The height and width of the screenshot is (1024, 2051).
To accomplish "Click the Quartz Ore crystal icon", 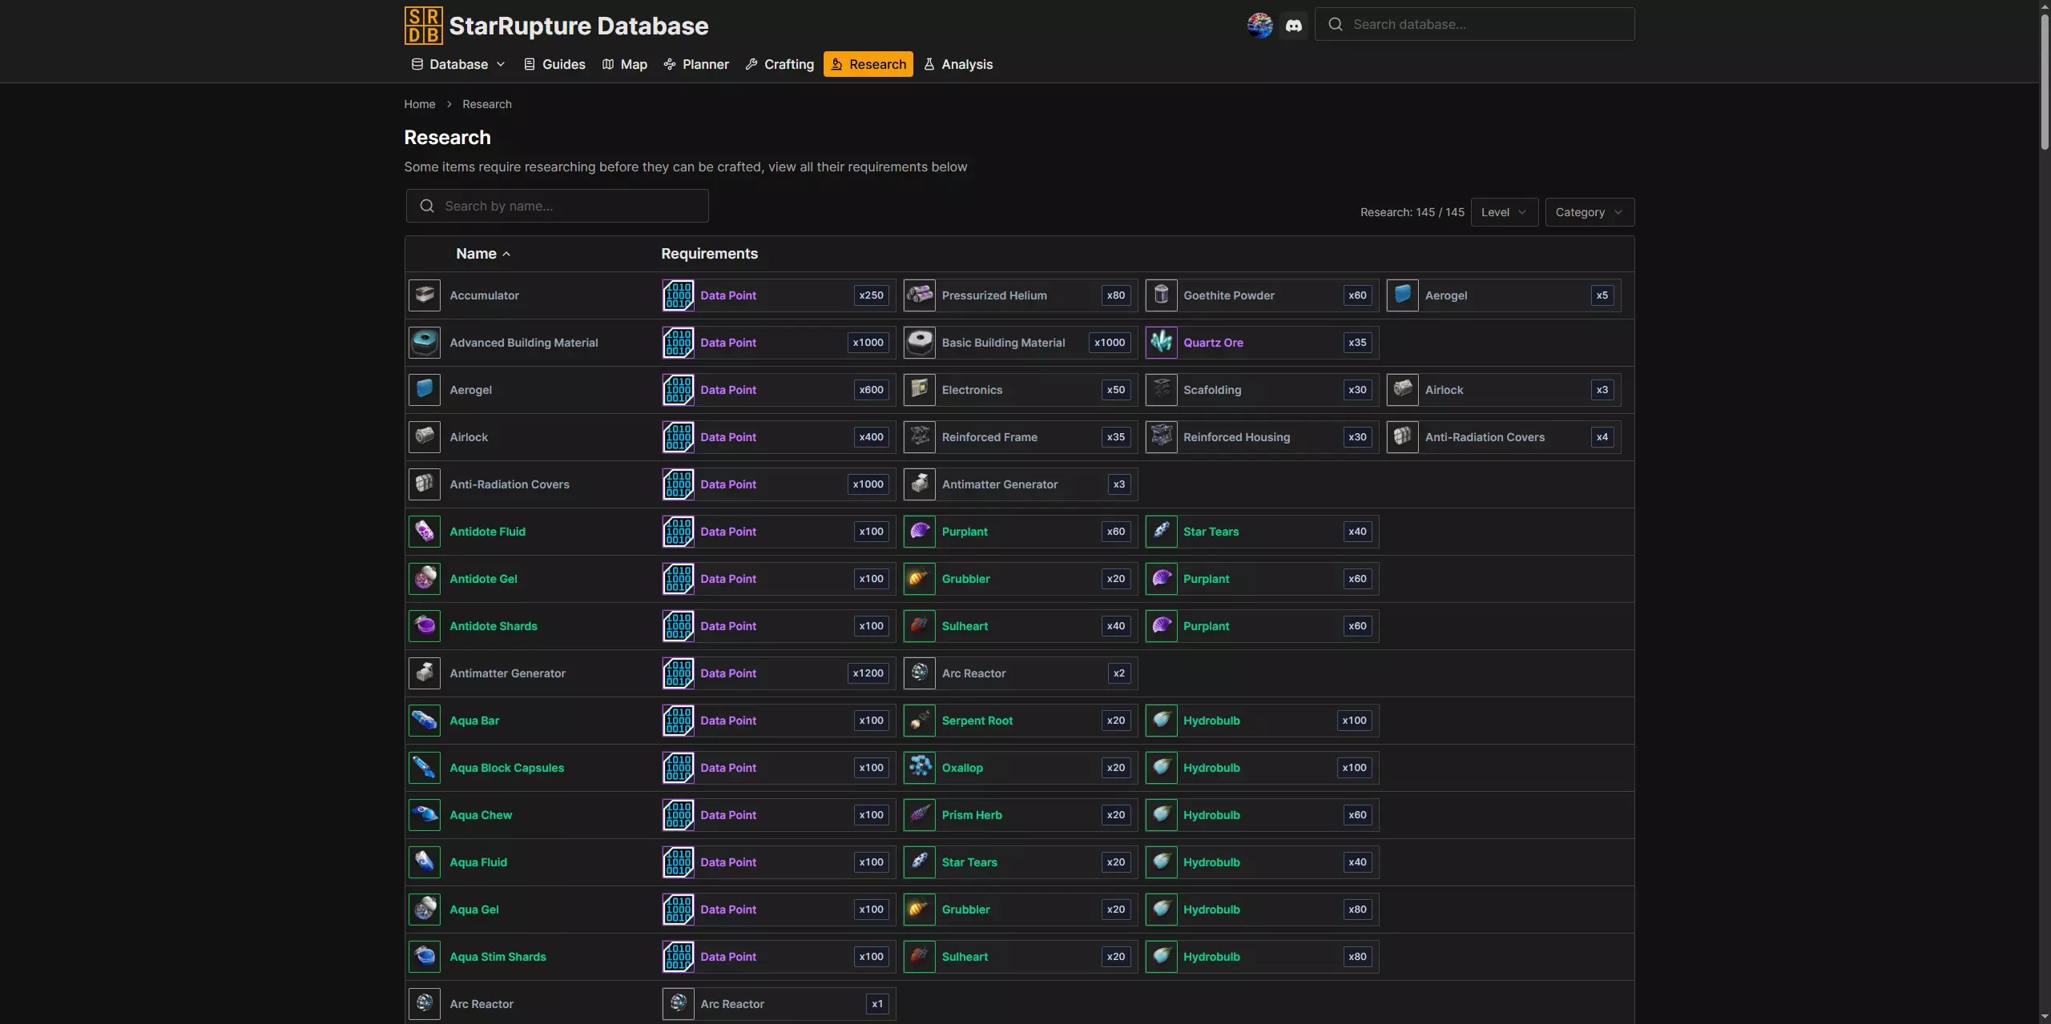I will pyautogui.click(x=1161, y=343).
